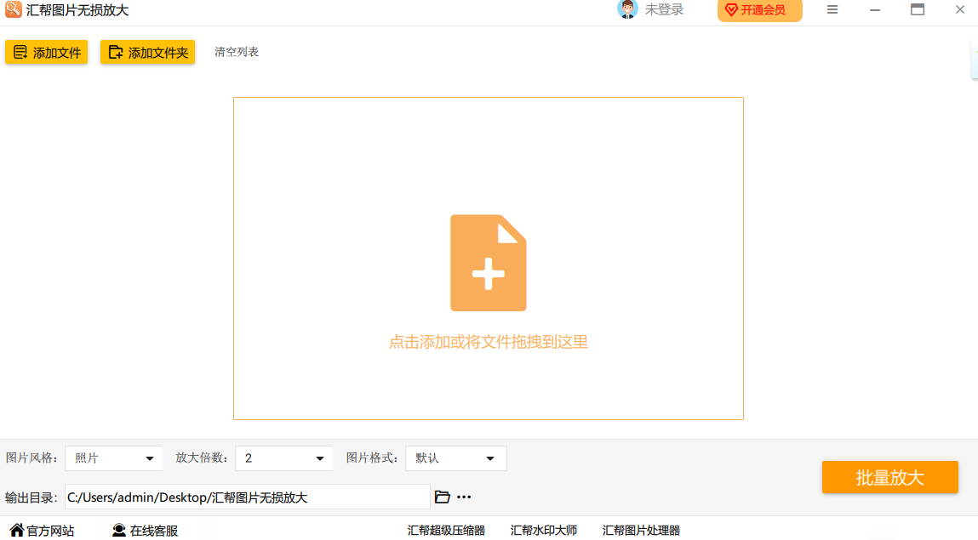
Task: Contact 在线客服 support icon
Action: (119, 530)
